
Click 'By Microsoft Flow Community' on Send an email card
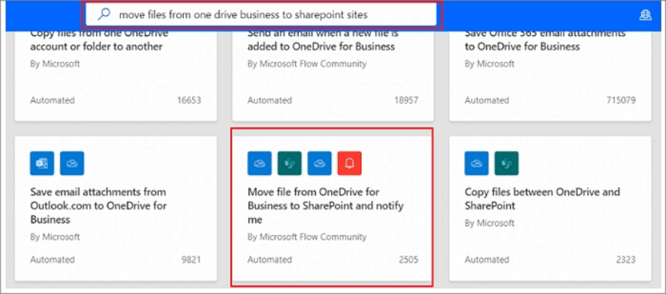click(306, 64)
